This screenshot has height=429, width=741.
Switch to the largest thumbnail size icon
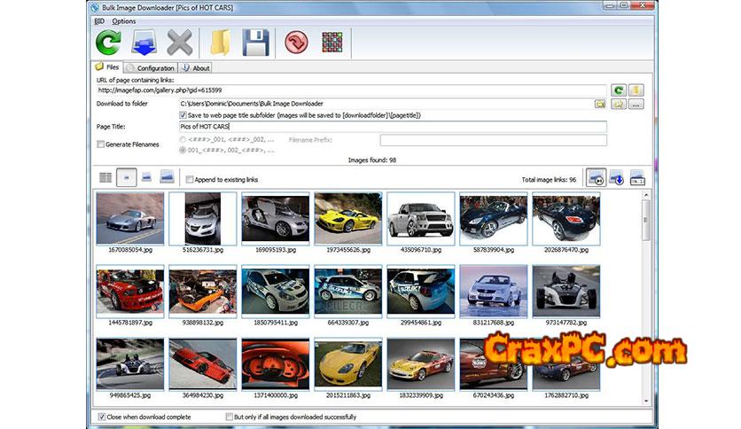click(x=167, y=178)
